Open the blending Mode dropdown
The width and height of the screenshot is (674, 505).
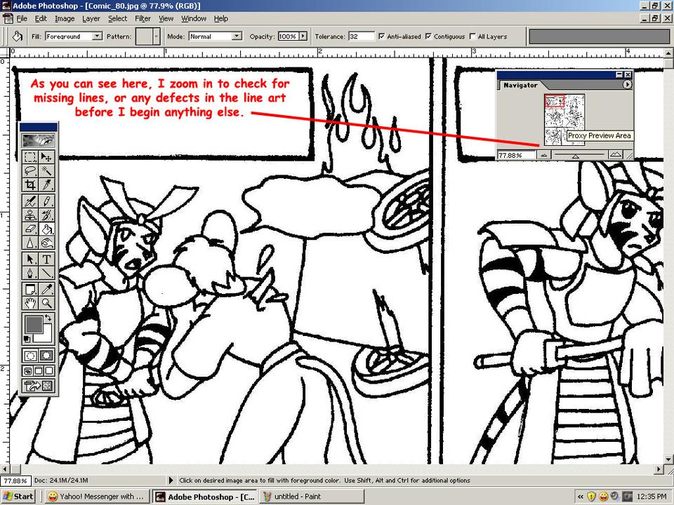[x=237, y=36]
